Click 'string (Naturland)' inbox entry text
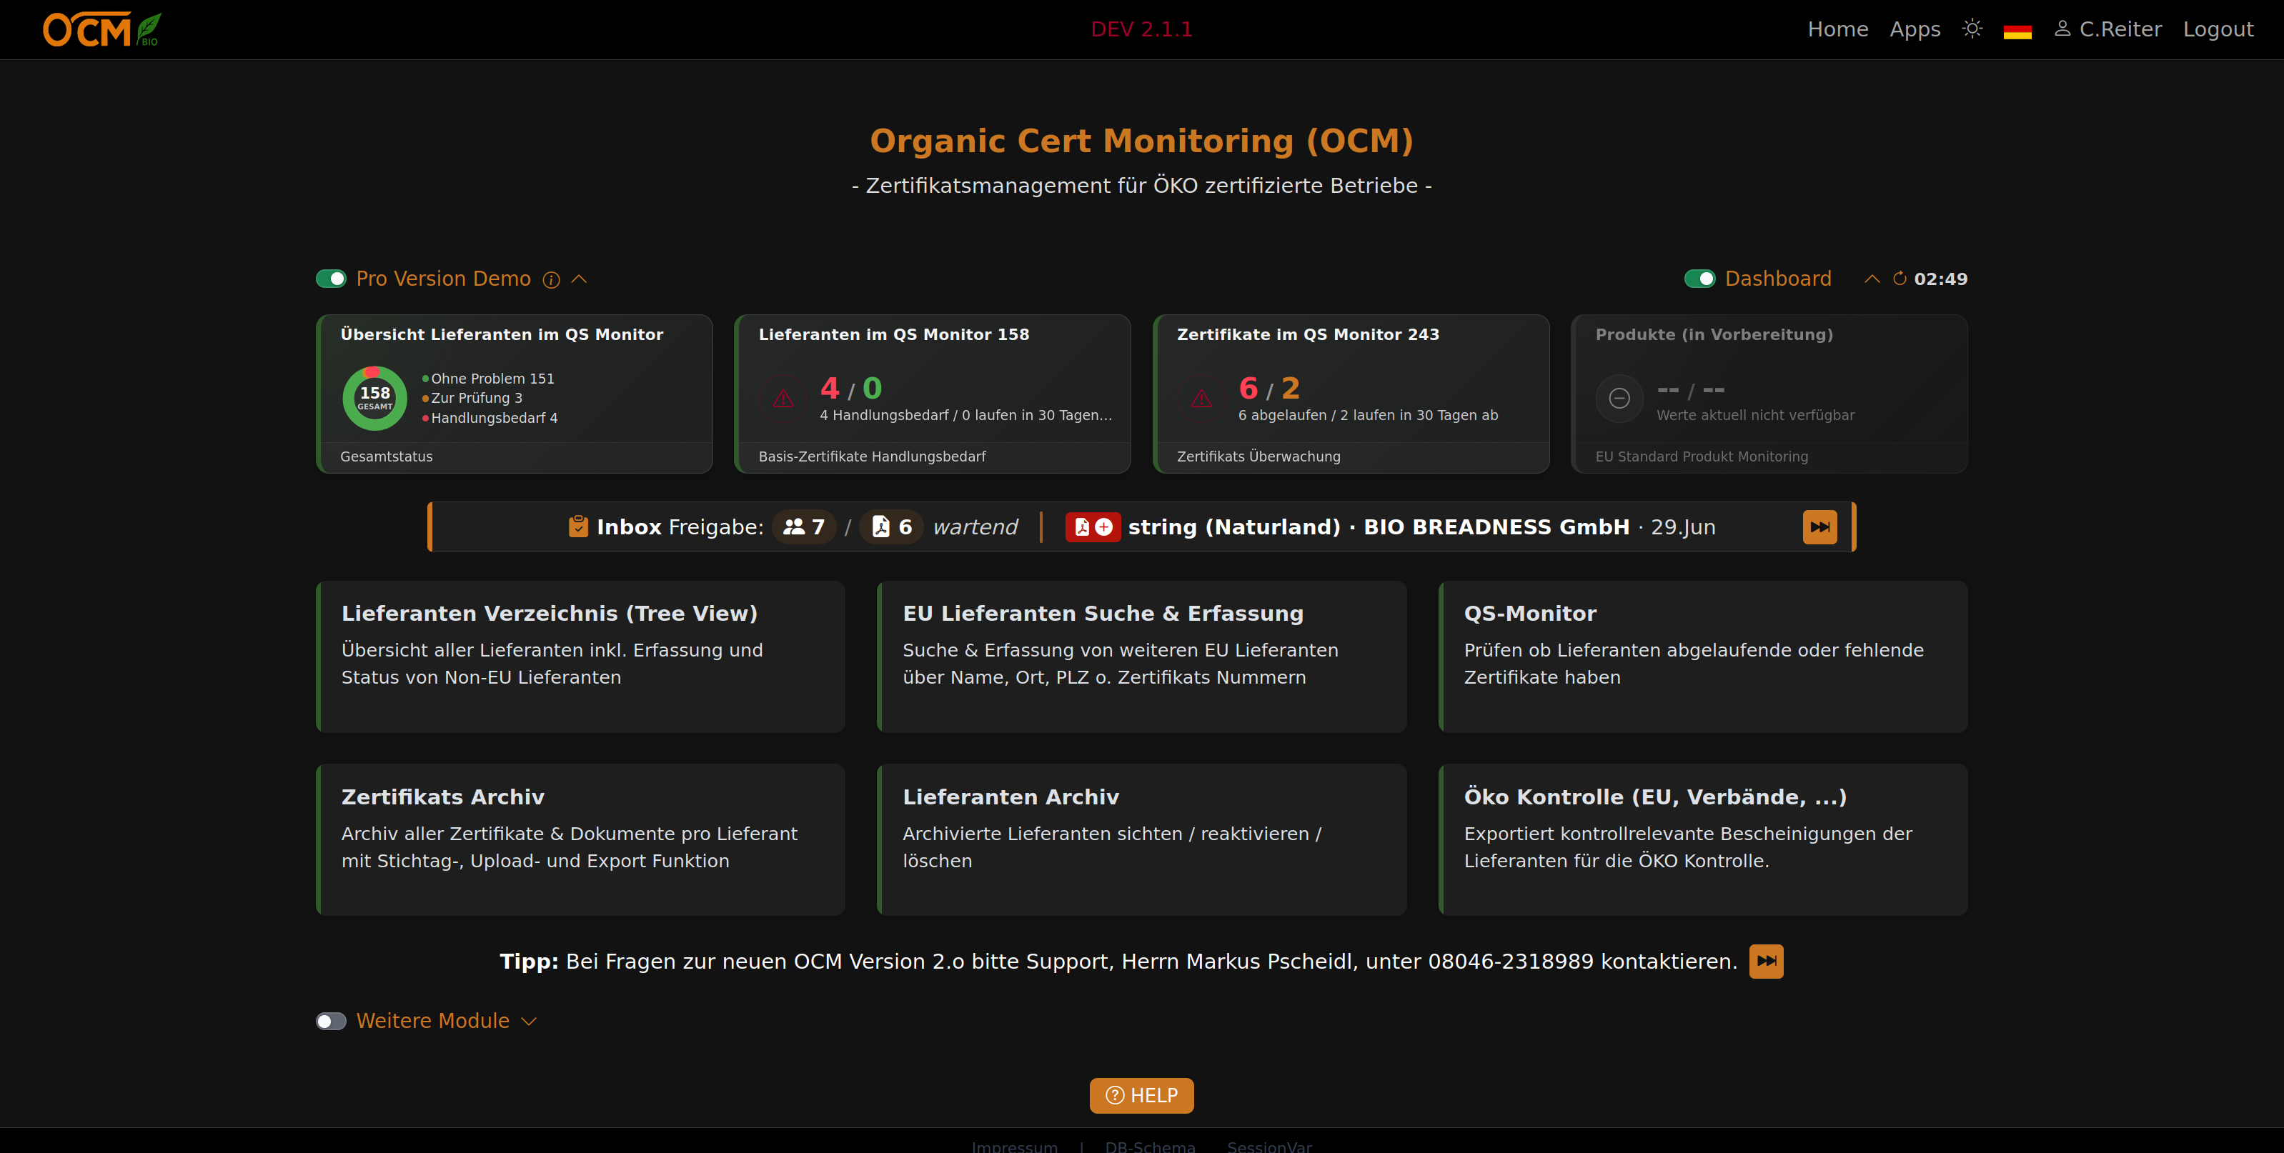Screen dimensions: 2284x1153 pyautogui.click(x=1234, y=527)
